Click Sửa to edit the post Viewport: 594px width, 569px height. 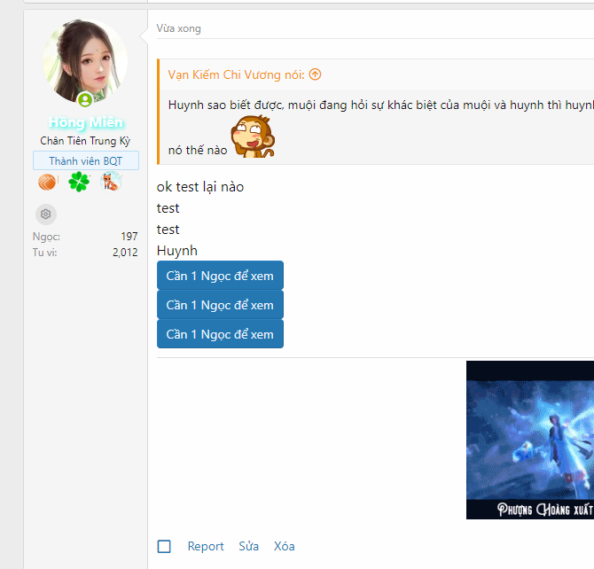click(248, 546)
